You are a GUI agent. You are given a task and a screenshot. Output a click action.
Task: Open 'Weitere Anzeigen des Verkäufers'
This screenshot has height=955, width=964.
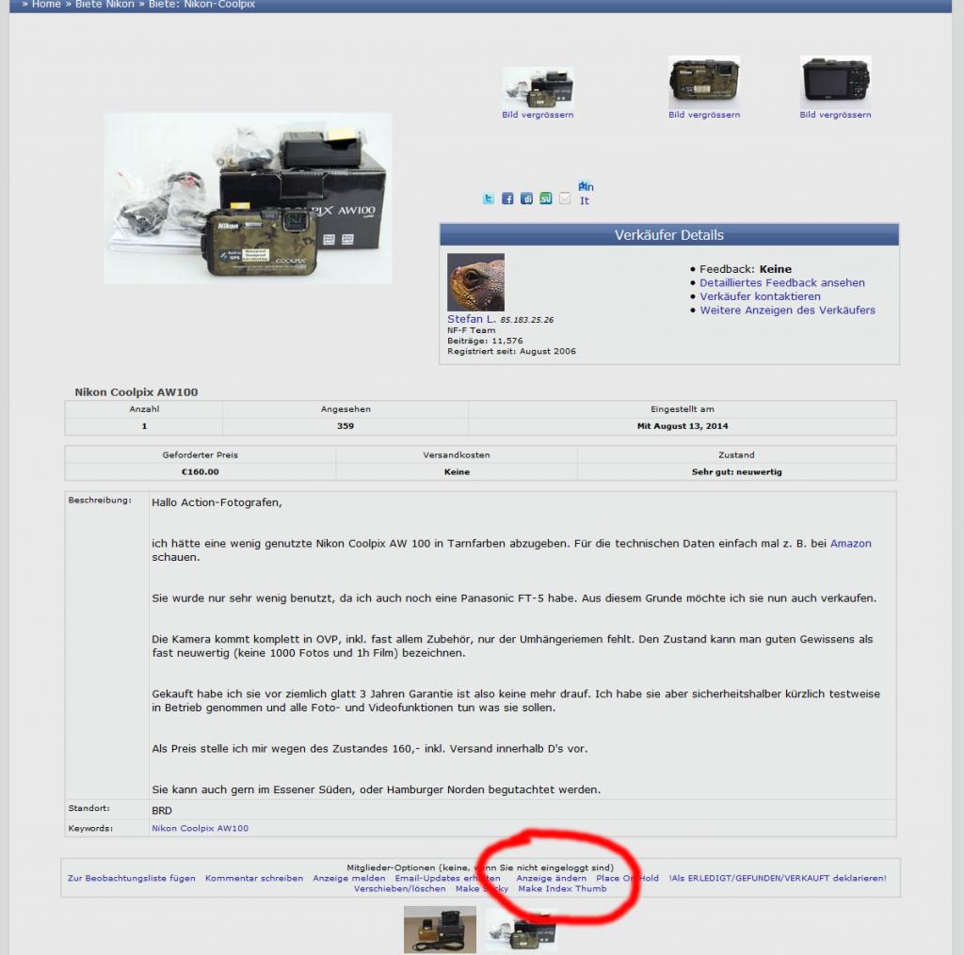coord(788,310)
